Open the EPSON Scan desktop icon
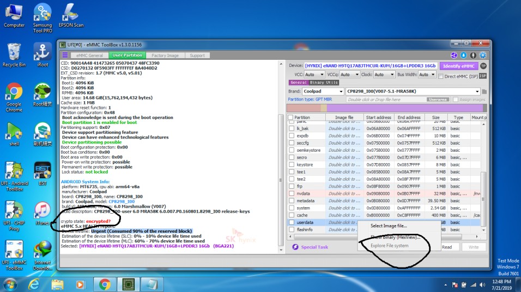 point(71,15)
